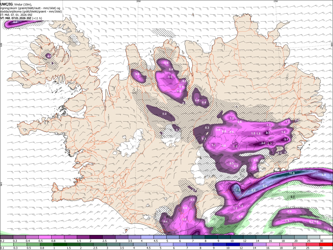Select the dark purple 2 swatch in upper legend
Viewport: 333px width, 250px height.
(x=96, y=237)
